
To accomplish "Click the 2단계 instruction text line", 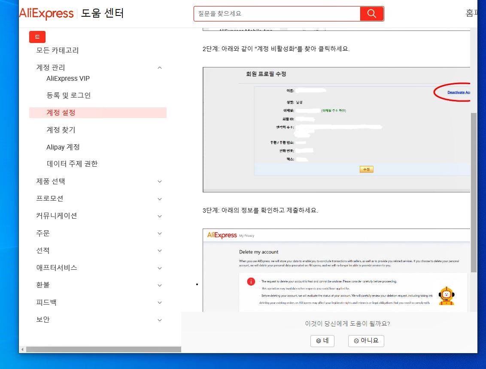I will (x=276, y=49).
